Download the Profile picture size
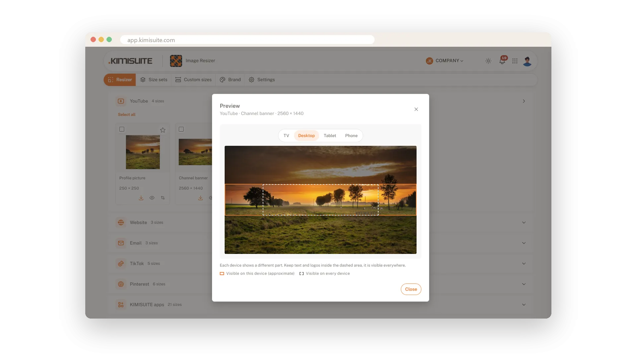The width and height of the screenshot is (637, 358). (141, 198)
